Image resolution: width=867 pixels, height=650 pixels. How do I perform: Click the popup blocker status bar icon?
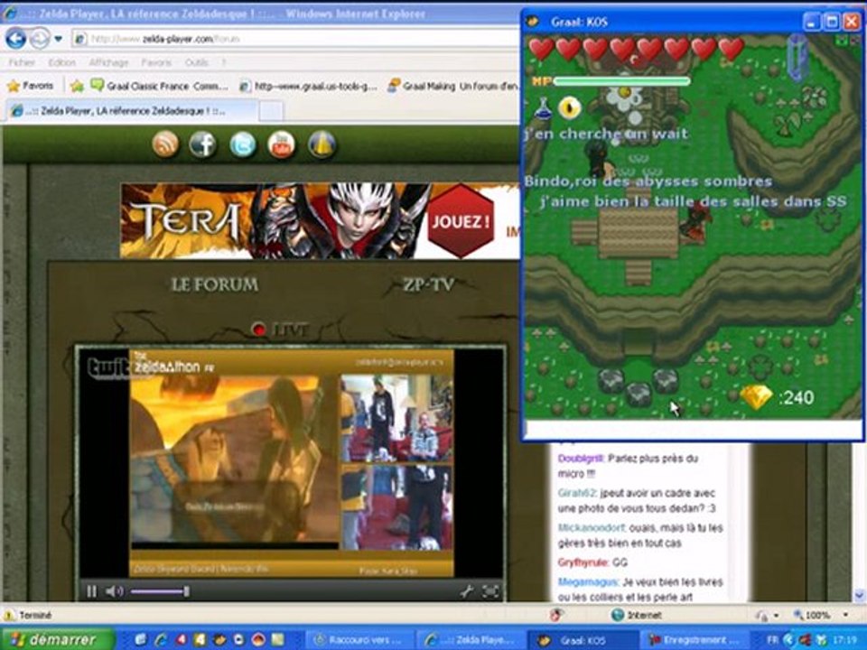555,615
